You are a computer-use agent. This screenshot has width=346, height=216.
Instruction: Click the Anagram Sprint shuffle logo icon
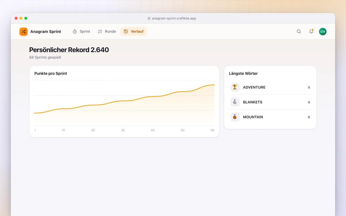[24, 32]
